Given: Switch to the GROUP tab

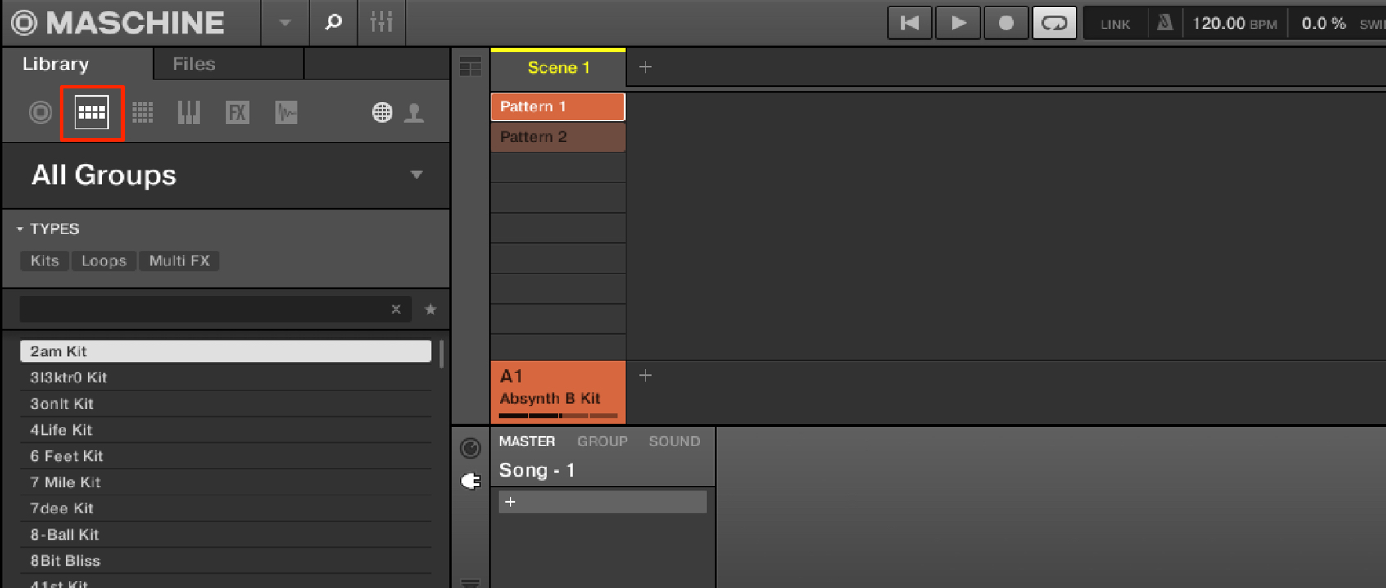Looking at the screenshot, I should (602, 441).
